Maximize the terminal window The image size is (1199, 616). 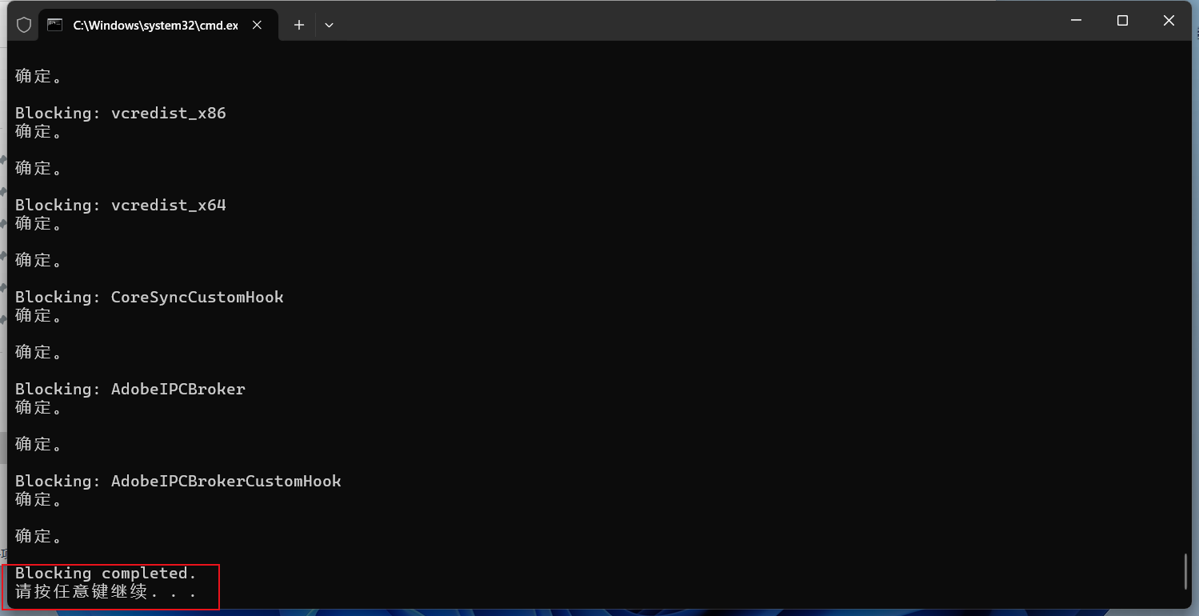[1122, 21]
